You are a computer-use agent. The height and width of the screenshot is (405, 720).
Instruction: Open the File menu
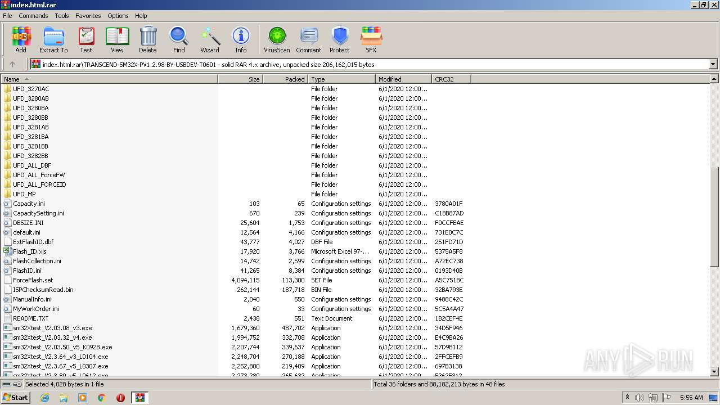7,16
